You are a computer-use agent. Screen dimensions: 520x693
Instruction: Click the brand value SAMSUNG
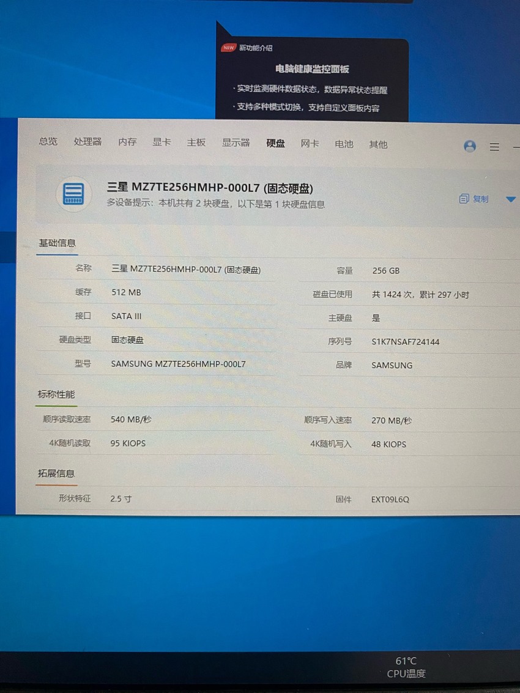[x=392, y=366]
